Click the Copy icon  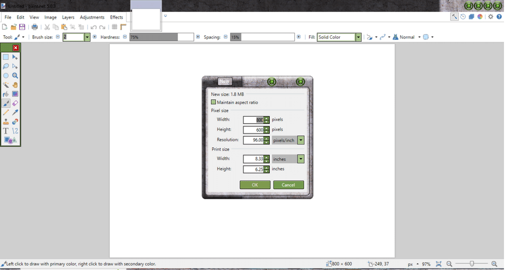click(x=56, y=27)
